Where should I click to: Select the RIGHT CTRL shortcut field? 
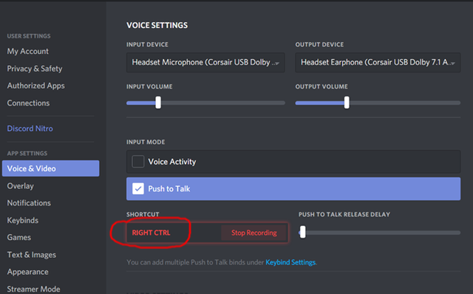174,233
